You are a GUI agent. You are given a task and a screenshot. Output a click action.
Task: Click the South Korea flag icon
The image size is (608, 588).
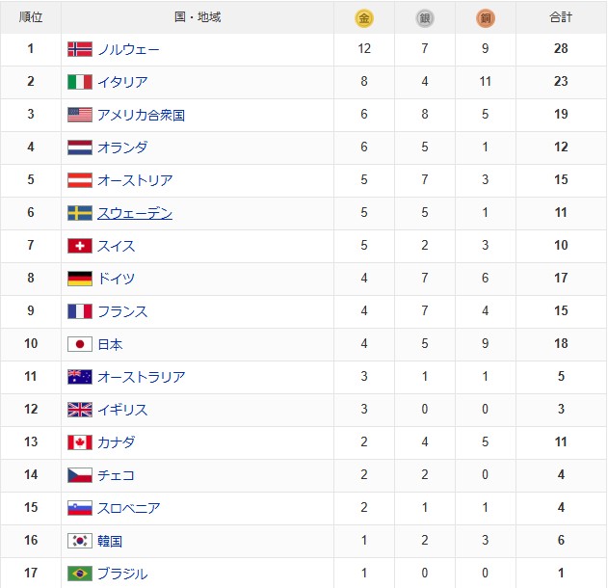80,541
